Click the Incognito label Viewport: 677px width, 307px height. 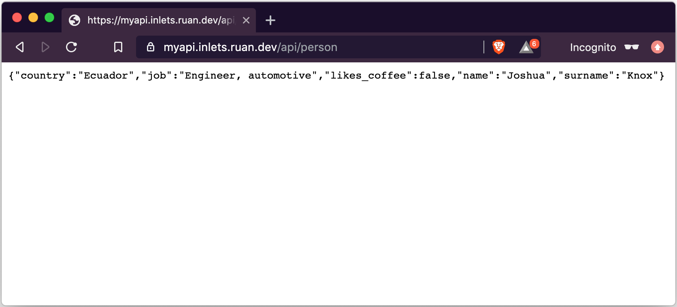[593, 47]
